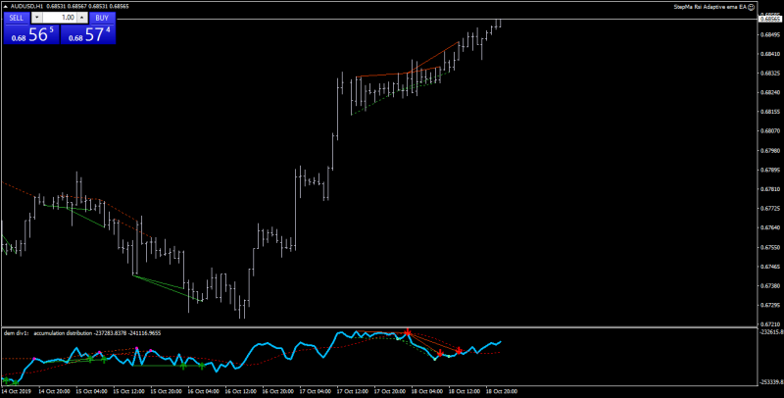Click the highlighted current price 0.68565 label

[x=770, y=19]
